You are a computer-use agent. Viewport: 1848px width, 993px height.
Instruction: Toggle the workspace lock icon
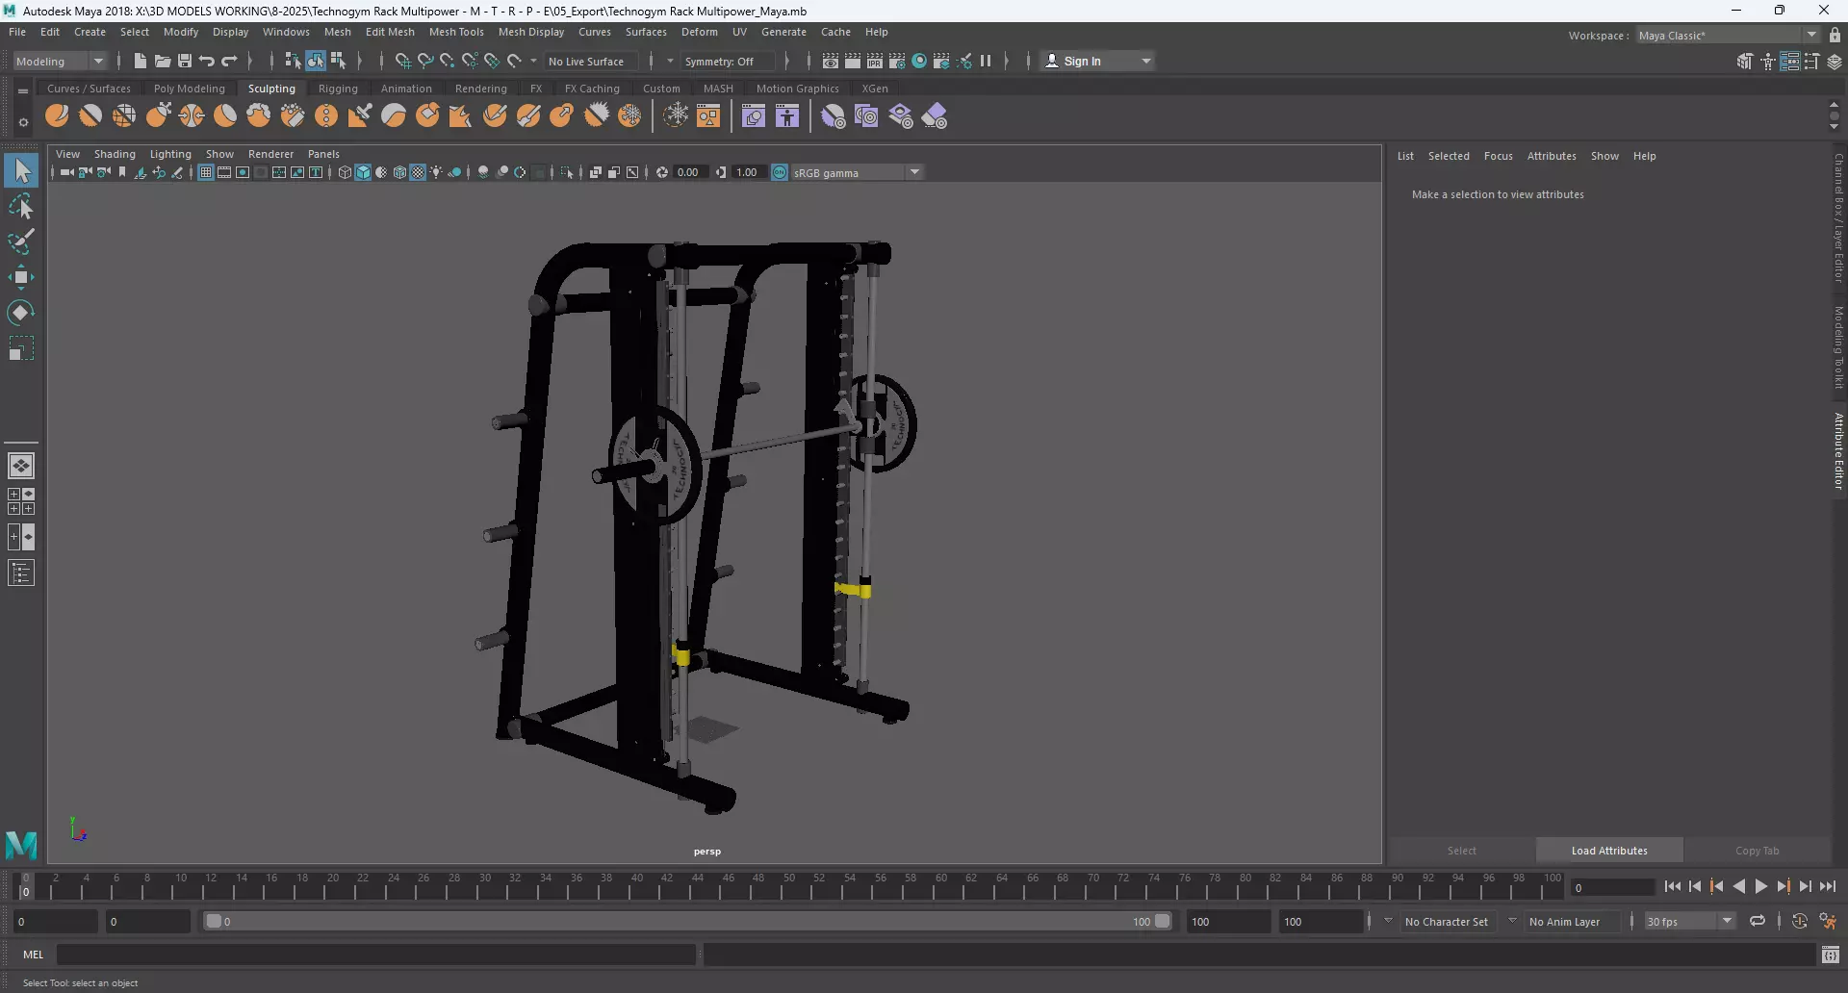[1835, 36]
